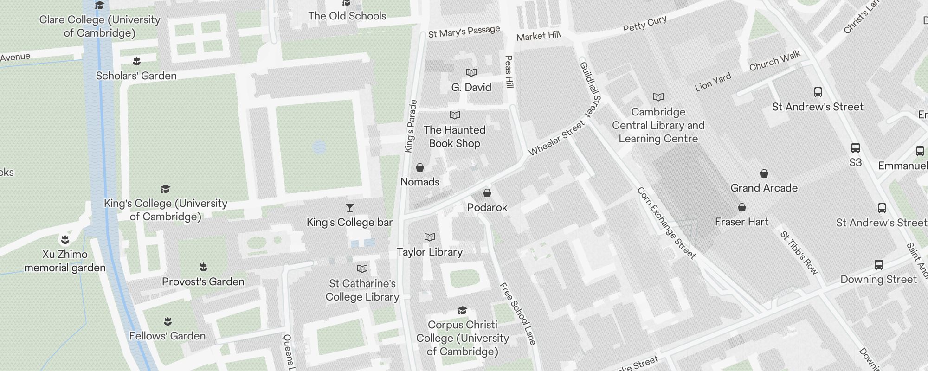Viewport: 928px width, 371px height.
Task: Select the Fellows' Garden flower icon
Action: (x=168, y=321)
